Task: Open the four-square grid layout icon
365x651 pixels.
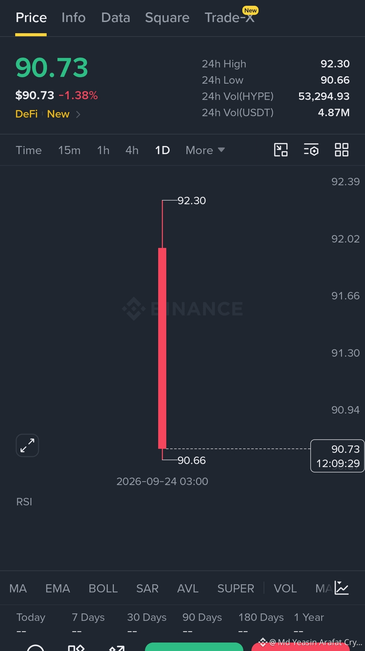Action: pos(341,150)
